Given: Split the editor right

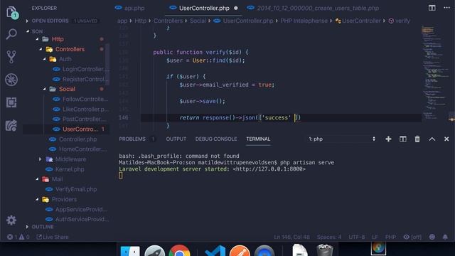Looking at the screenshot, I should point(432,8).
